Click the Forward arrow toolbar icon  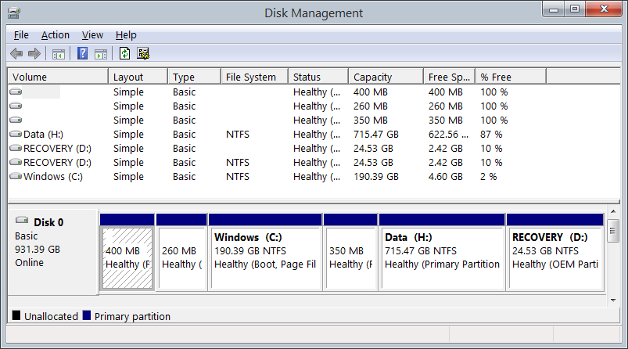[x=34, y=53]
